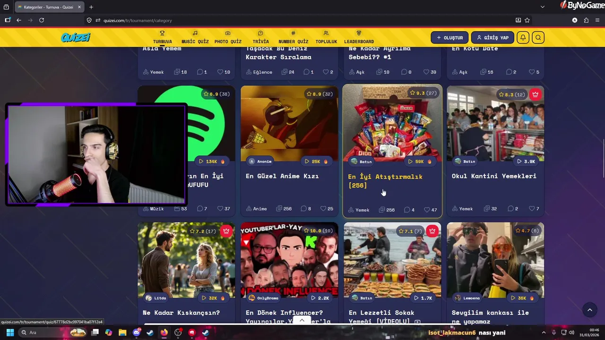The image size is (605, 340).
Task: Click the Müzik category tag
Action: click(x=153, y=209)
